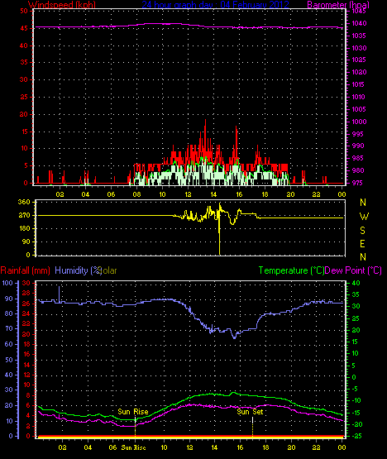The width and height of the screenshot is (387, 459).
Task: Click 'Sun Rise' on the bottom time axis
Action: coord(133,447)
